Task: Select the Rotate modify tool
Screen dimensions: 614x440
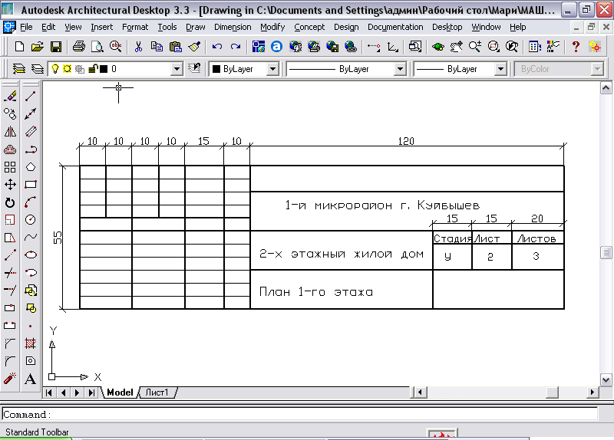Action: click(x=10, y=202)
